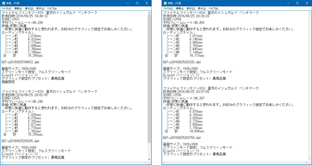Screen dimensions: 312x165
Task: Close the right Notepad window
Action: click(307, 3)
